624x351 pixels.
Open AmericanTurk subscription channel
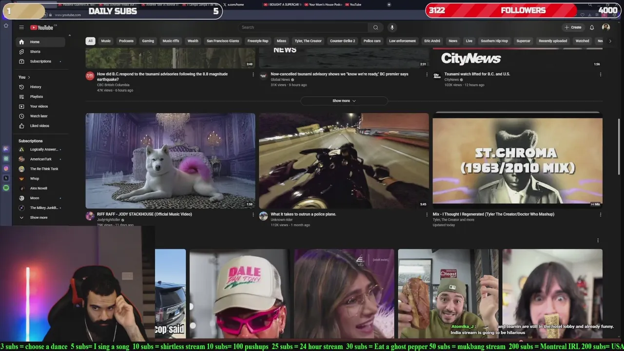41,159
